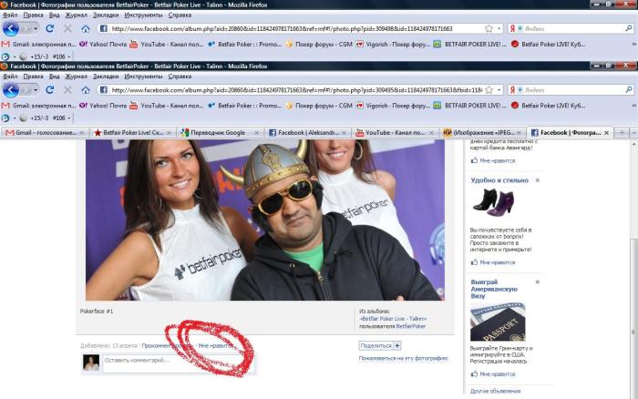Open the Инструменты menu in the front window
The height and width of the screenshot is (399, 638).
pos(143,77)
